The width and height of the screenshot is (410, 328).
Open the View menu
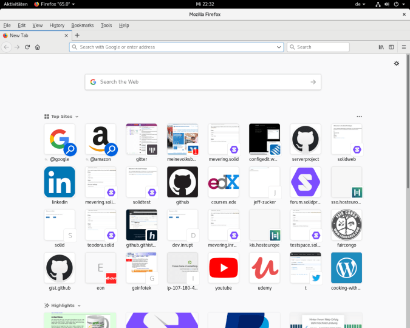[x=38, y=25]
